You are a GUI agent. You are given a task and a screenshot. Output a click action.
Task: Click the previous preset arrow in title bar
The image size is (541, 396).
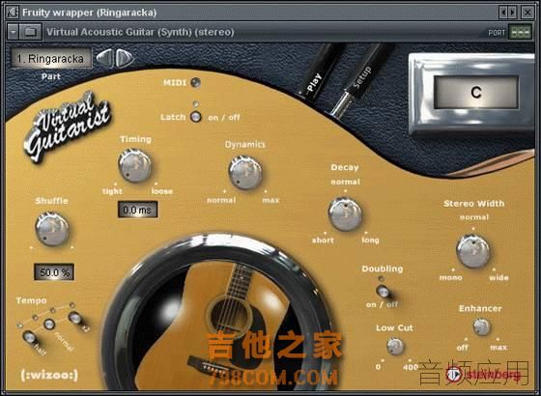tap(503, 13)
